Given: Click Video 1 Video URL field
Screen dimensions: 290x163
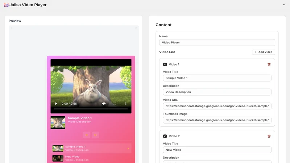Looking at the screenshot, I should pos(217,106).
